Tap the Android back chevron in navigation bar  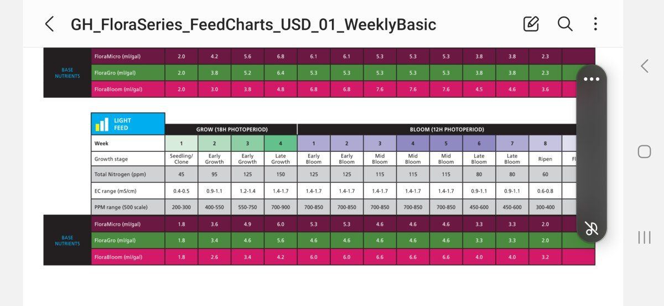644,66
